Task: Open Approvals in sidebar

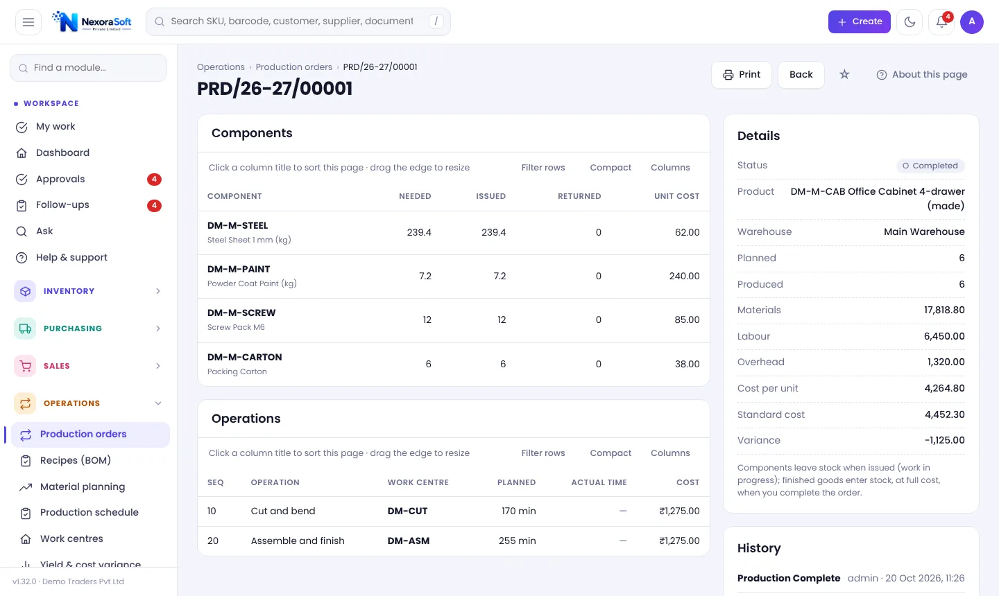Action: pos(88,179)
